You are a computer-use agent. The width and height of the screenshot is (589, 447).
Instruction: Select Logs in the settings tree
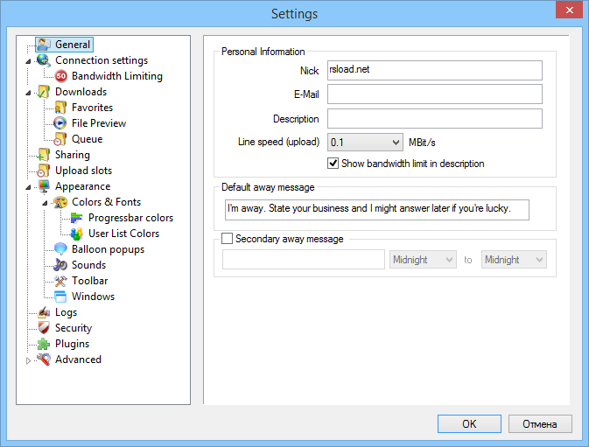66,312
